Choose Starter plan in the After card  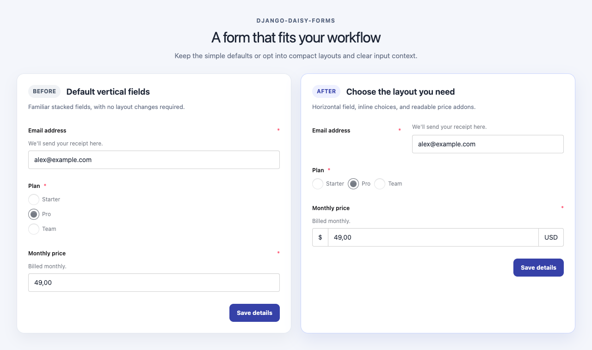click(x=318, y=184)
